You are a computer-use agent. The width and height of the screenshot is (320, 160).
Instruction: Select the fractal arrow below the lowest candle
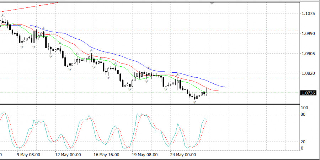pos(194,102)
